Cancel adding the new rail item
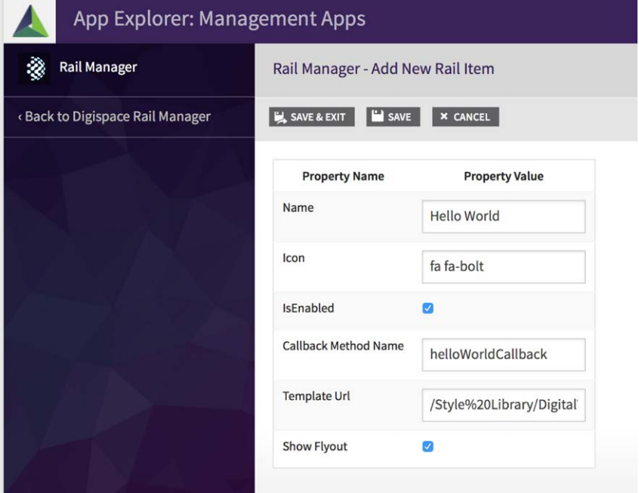This screenshot has width=639, height=493. click(465, 117)
